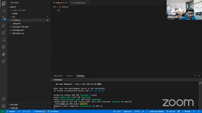Click the remote window status icon
Image resolution: width=202 pixels, height=113 pixels.
point(3,111)
